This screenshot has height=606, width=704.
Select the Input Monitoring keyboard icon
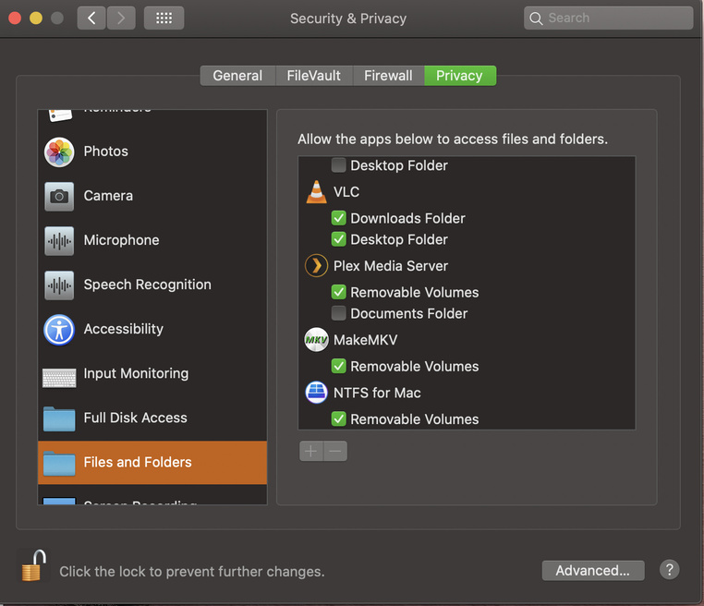click(x=59, y=378)
